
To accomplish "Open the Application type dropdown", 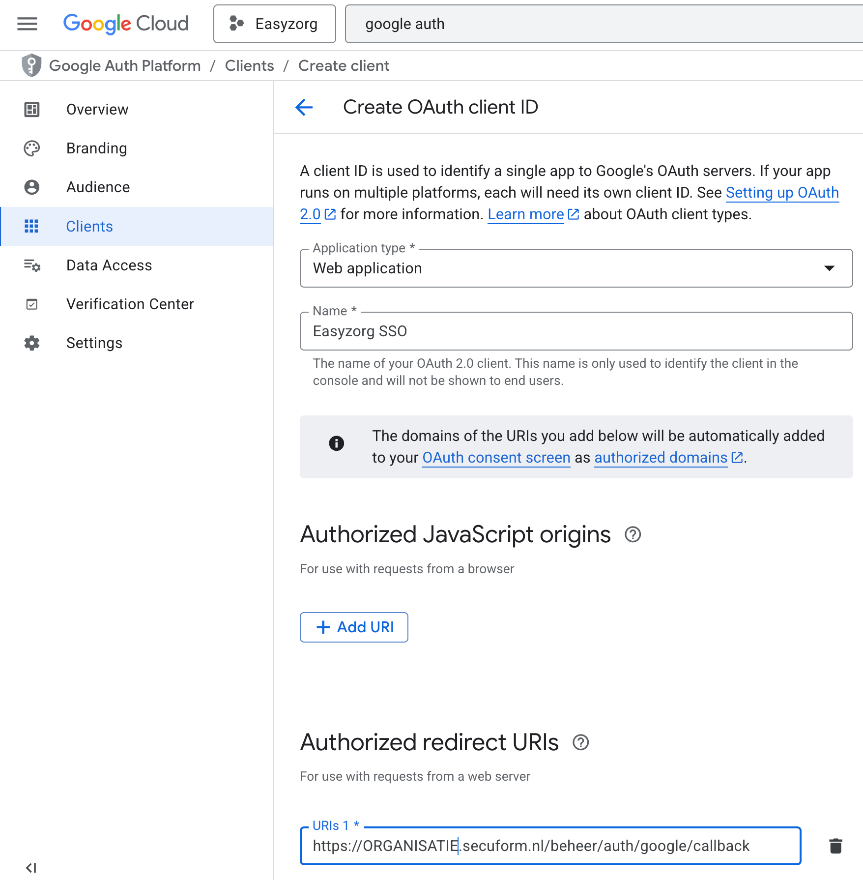I will click(x=575, y=268).
